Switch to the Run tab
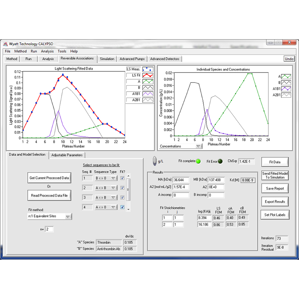Viewport: 299px width, 299px height. click(29, 59)
